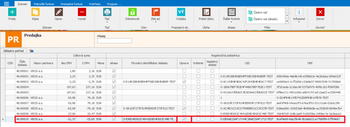Sort by the Číslo dokladu column header
The width and height of the screenshot is (350, 127).
[x=22, y=63]
